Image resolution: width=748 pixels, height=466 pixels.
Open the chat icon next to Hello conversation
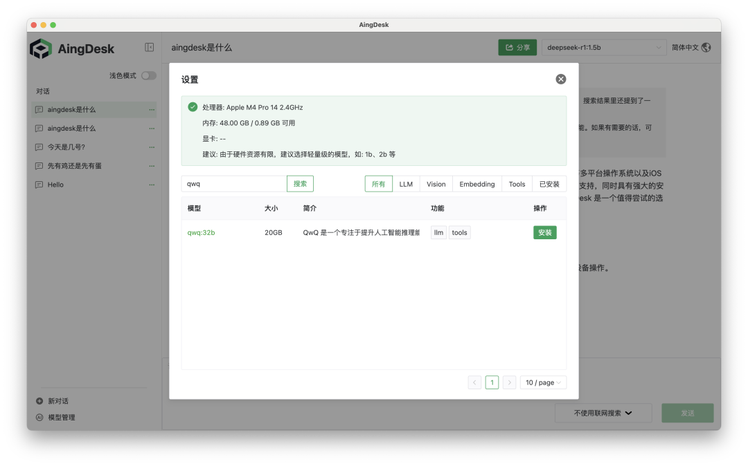[x=40, y=185]
